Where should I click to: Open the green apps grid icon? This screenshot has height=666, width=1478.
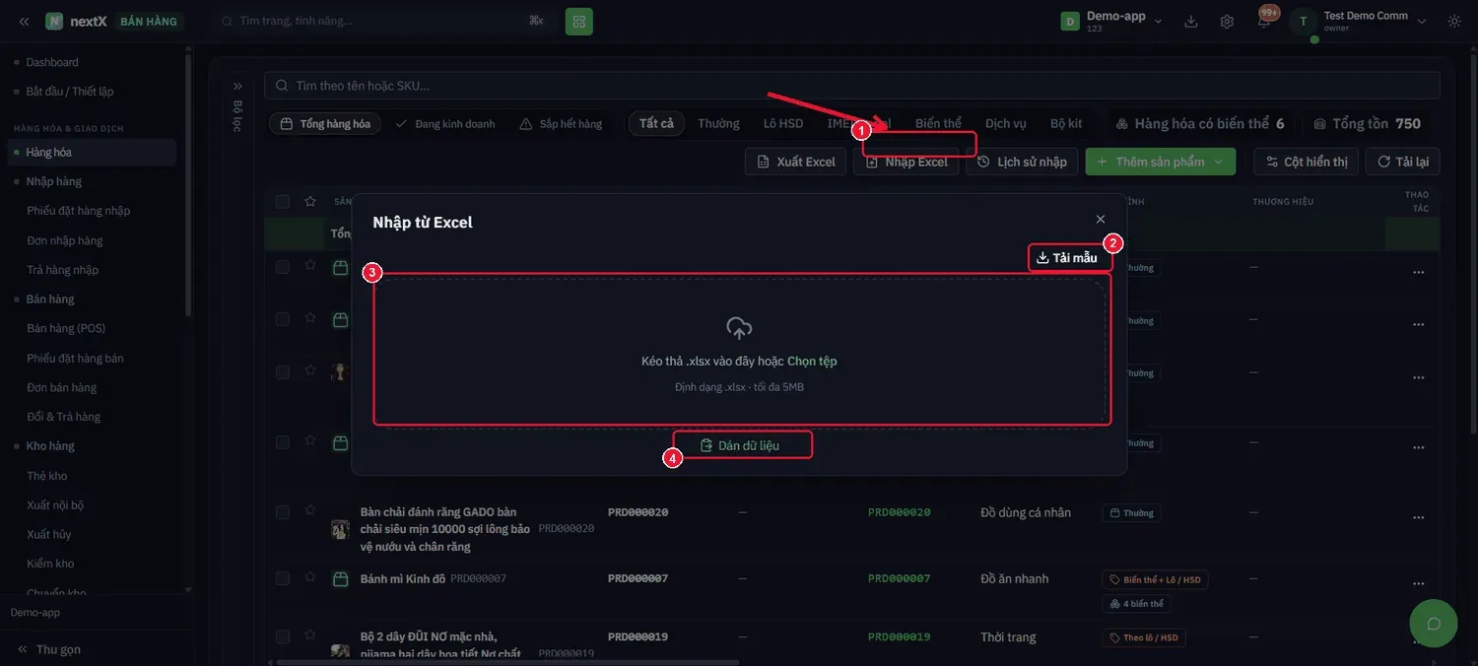tap(579, 21)
